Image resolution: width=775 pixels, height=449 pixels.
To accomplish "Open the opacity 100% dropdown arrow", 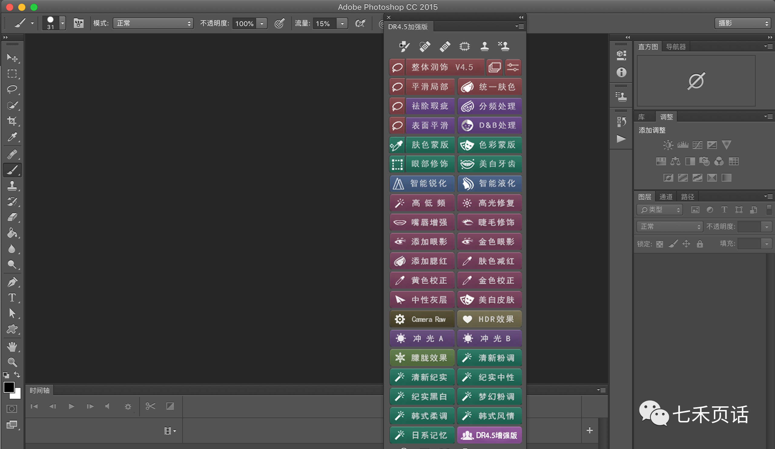I will tap(262, 23).
